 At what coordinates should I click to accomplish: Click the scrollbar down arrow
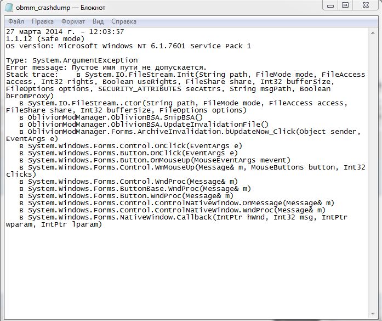pos(373,314)
